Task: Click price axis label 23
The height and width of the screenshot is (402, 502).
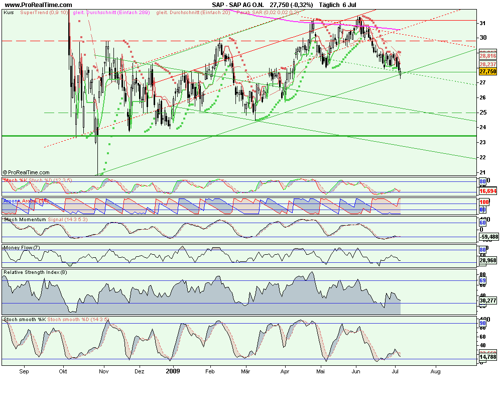Action: coord(482,142)
